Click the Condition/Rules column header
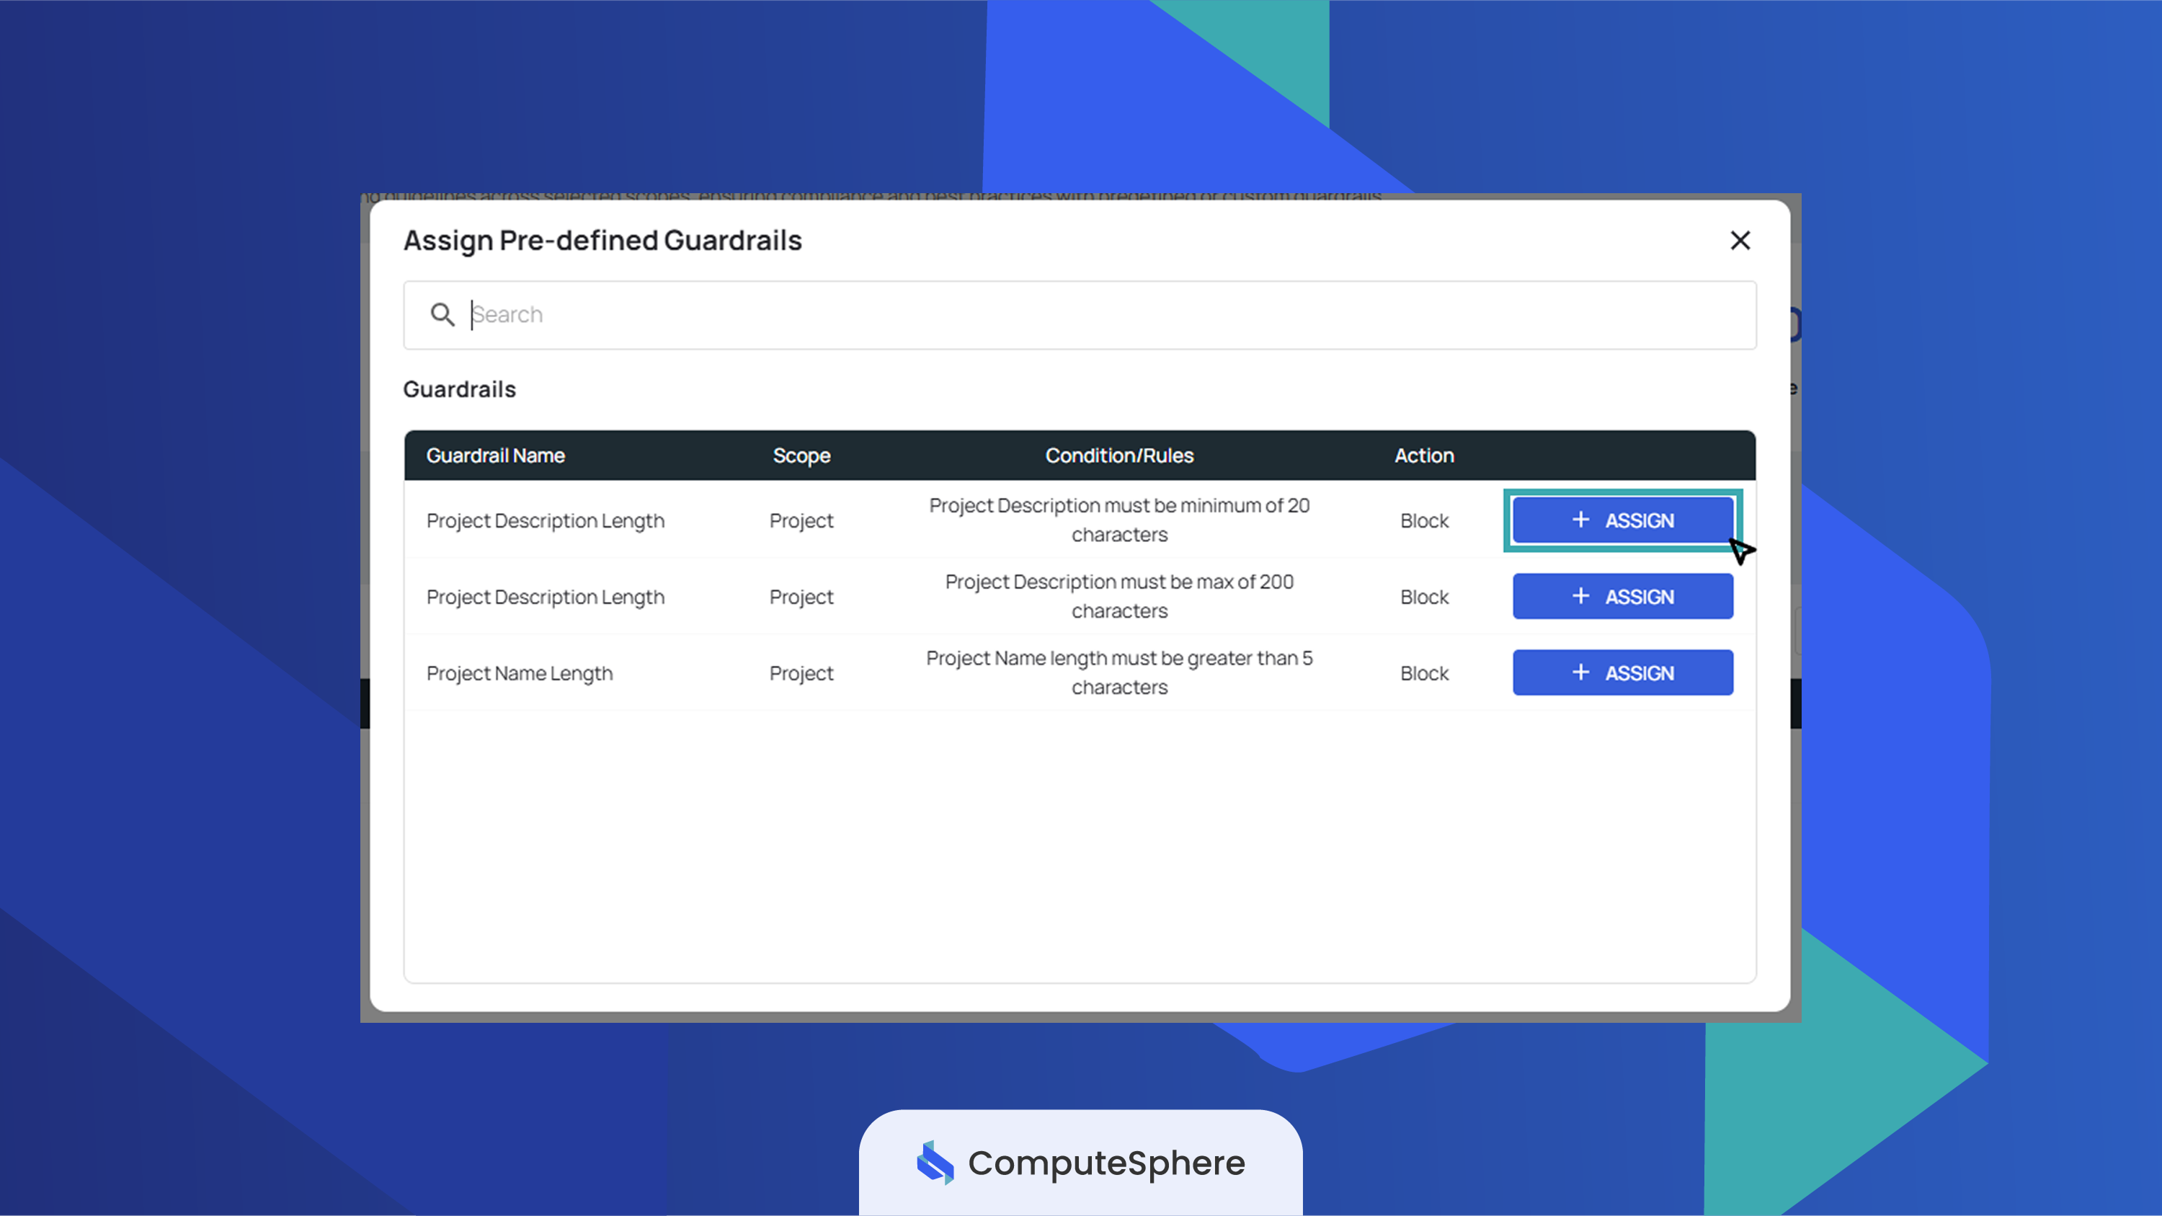 point(1118,456)
